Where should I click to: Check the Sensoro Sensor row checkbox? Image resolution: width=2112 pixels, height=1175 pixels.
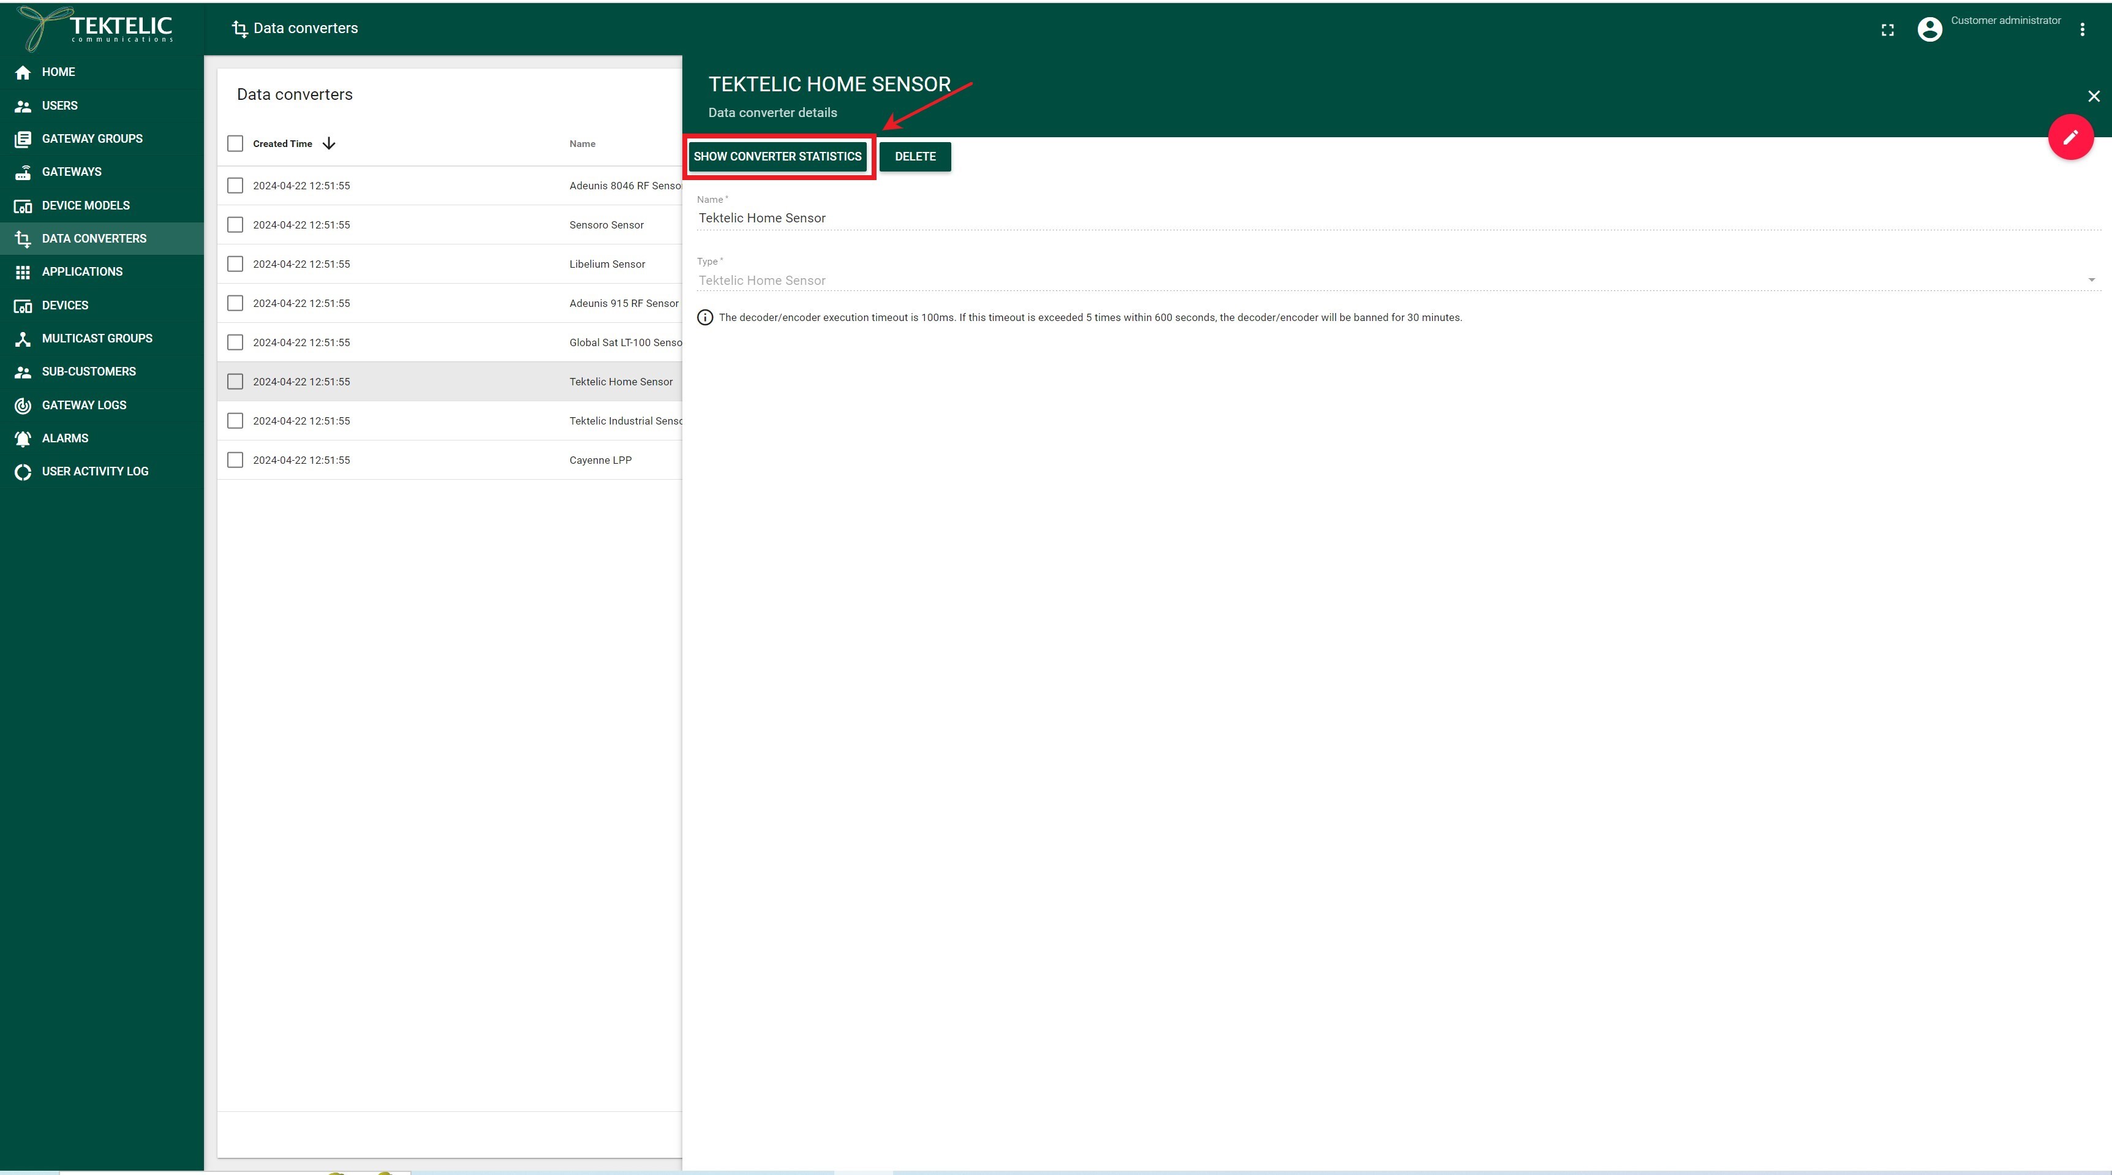tap(235, 225)
